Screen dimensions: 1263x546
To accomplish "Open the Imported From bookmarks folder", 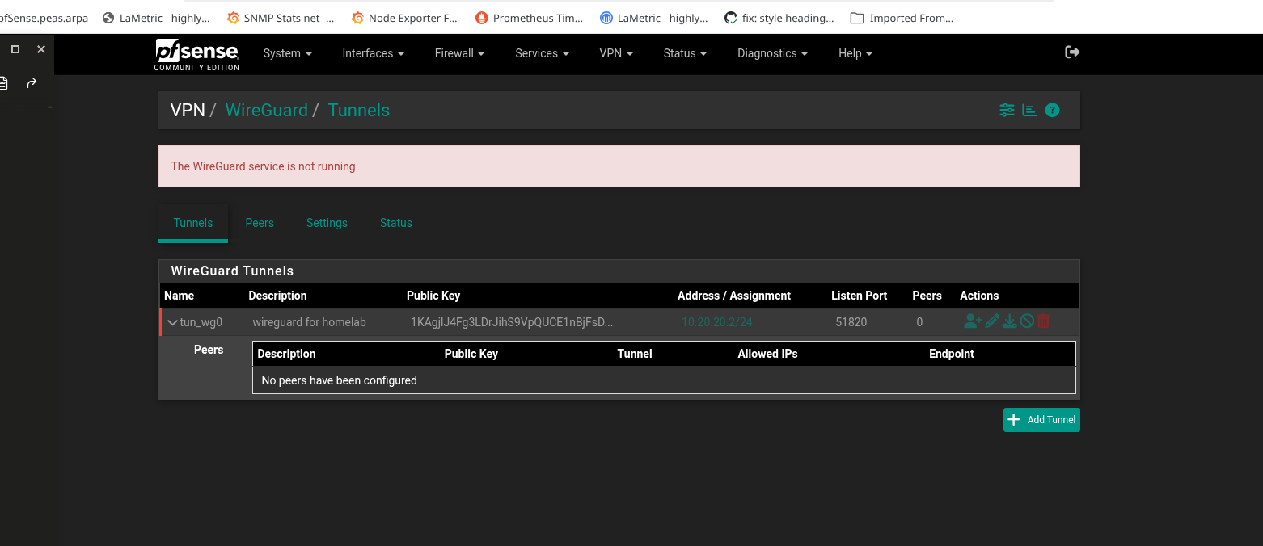I will 902,18.
